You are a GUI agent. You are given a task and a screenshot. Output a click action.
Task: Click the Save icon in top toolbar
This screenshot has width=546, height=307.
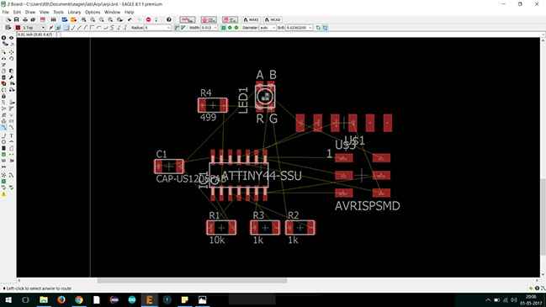point(16,20)
